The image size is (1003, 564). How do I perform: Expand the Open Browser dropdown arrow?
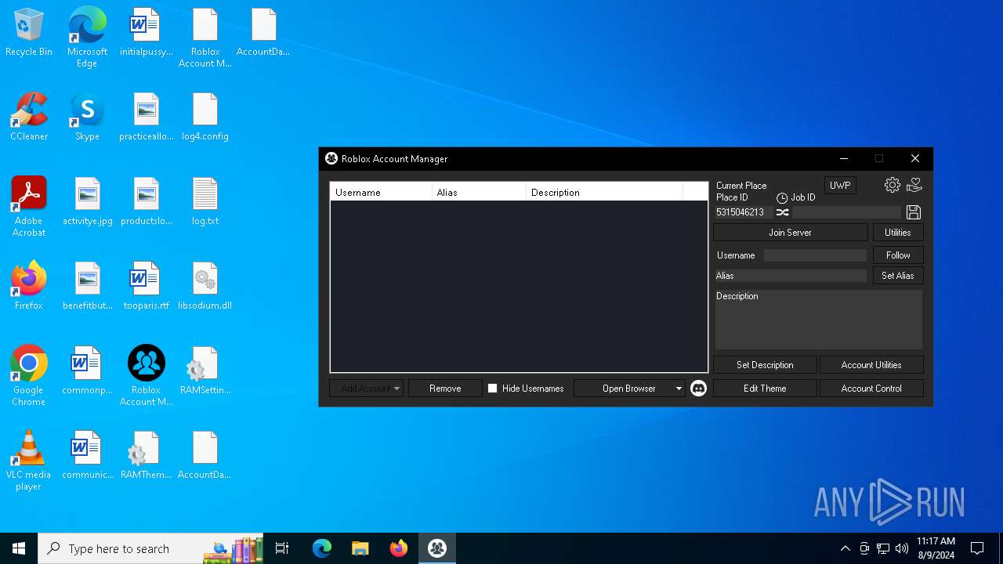coord(679,389)
